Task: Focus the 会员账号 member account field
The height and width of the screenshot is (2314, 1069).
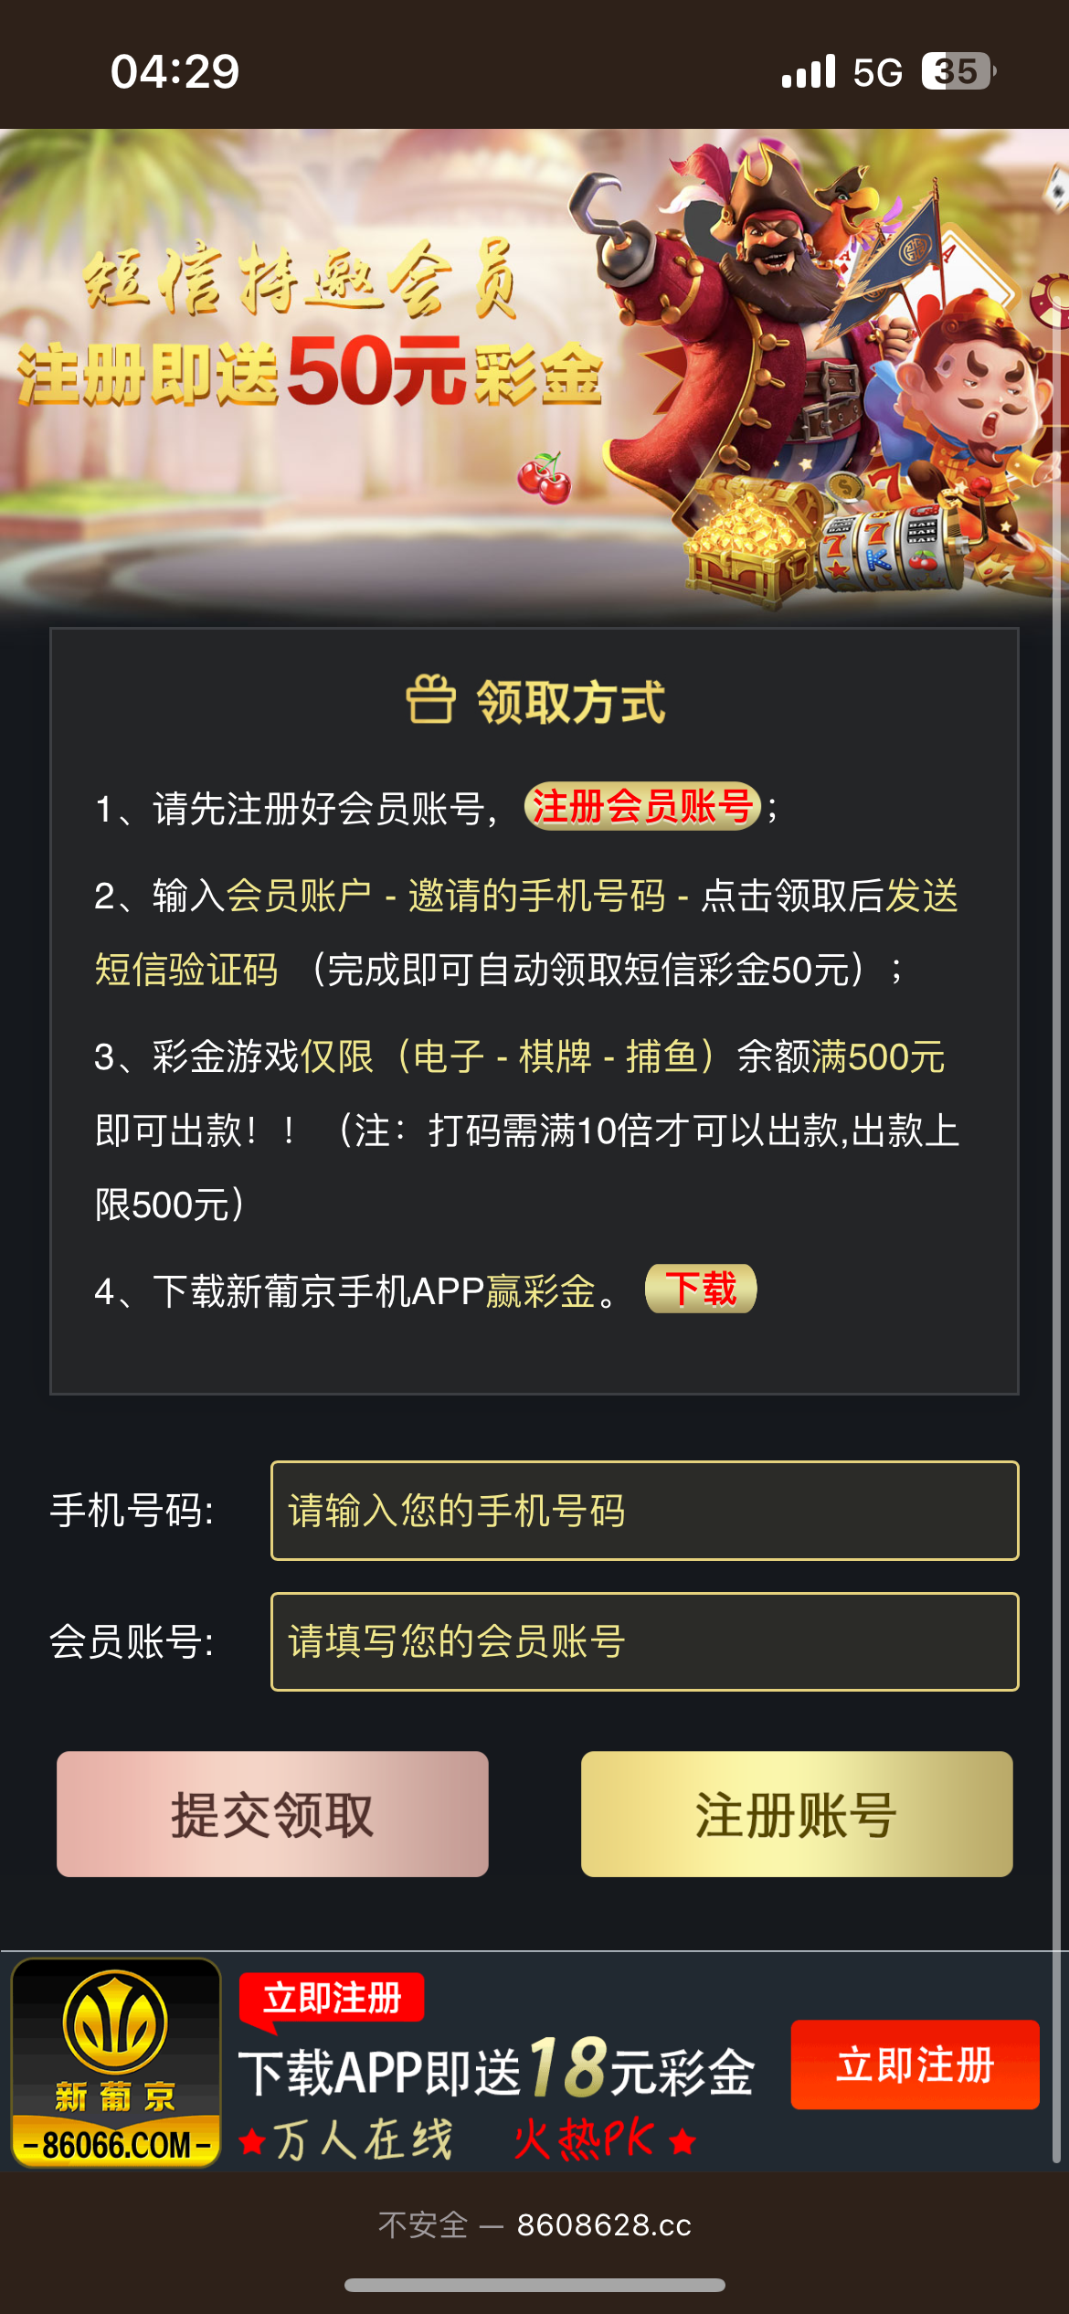Action: point(644,1642)
